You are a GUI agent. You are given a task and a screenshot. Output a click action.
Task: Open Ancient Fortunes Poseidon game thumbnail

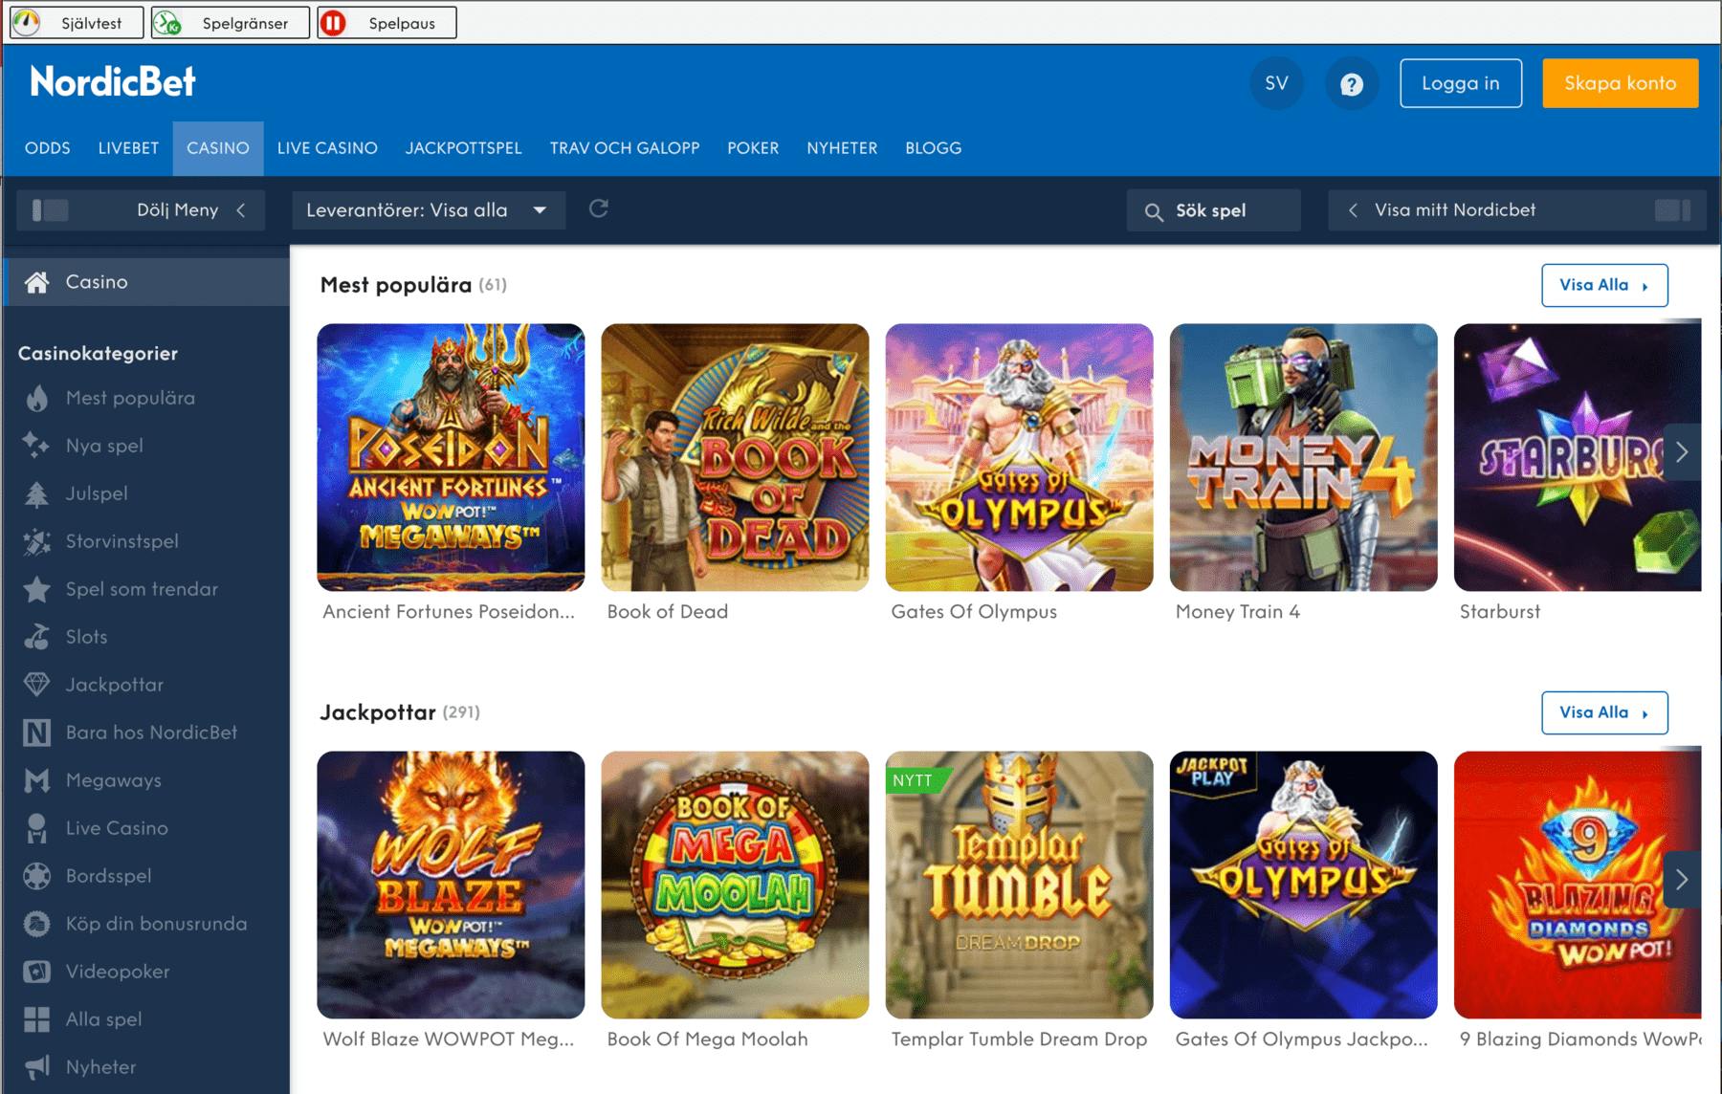point(451,457)
